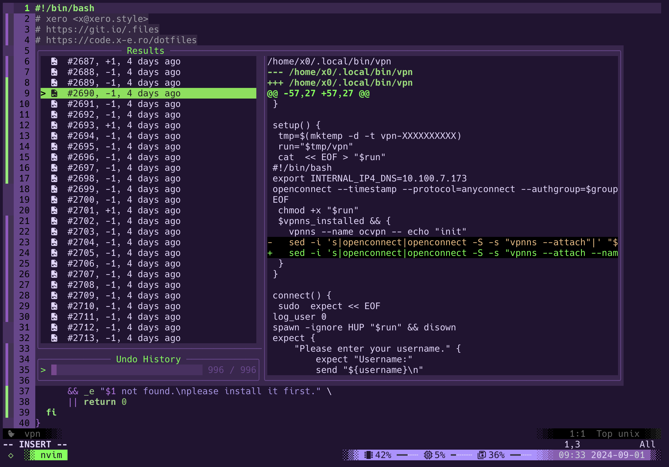
Task: Select undo state #2692, -1, 4 days ago
Action: point(148,115)
